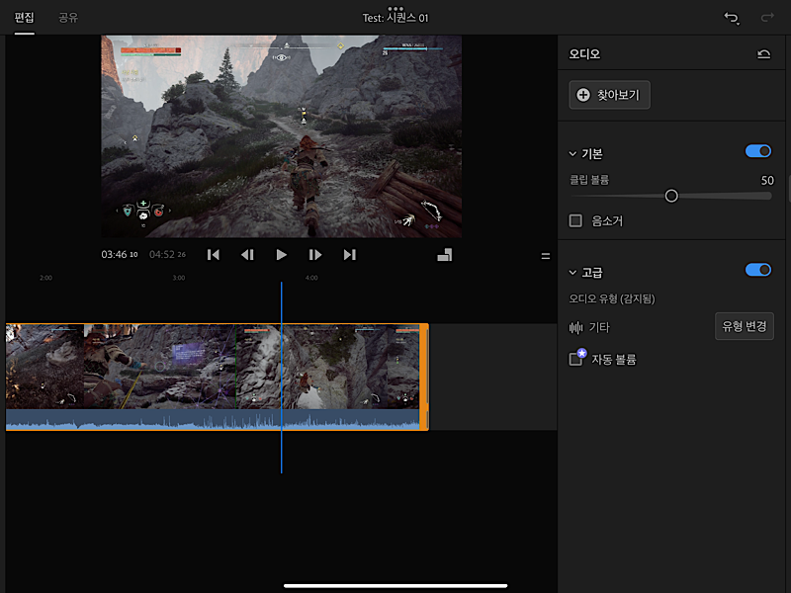Click the 찾아보기 button
Viewport: 791px width, 593px height.
coord(609,95)
